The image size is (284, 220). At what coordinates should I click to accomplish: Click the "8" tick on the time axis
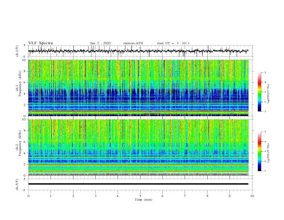tap(207, 196)
